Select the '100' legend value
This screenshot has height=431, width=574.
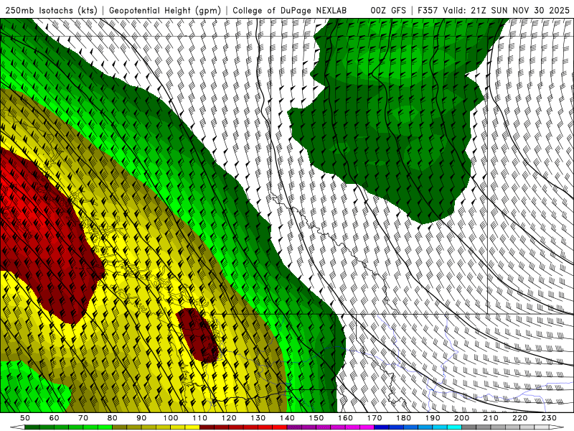coord(171,418)
